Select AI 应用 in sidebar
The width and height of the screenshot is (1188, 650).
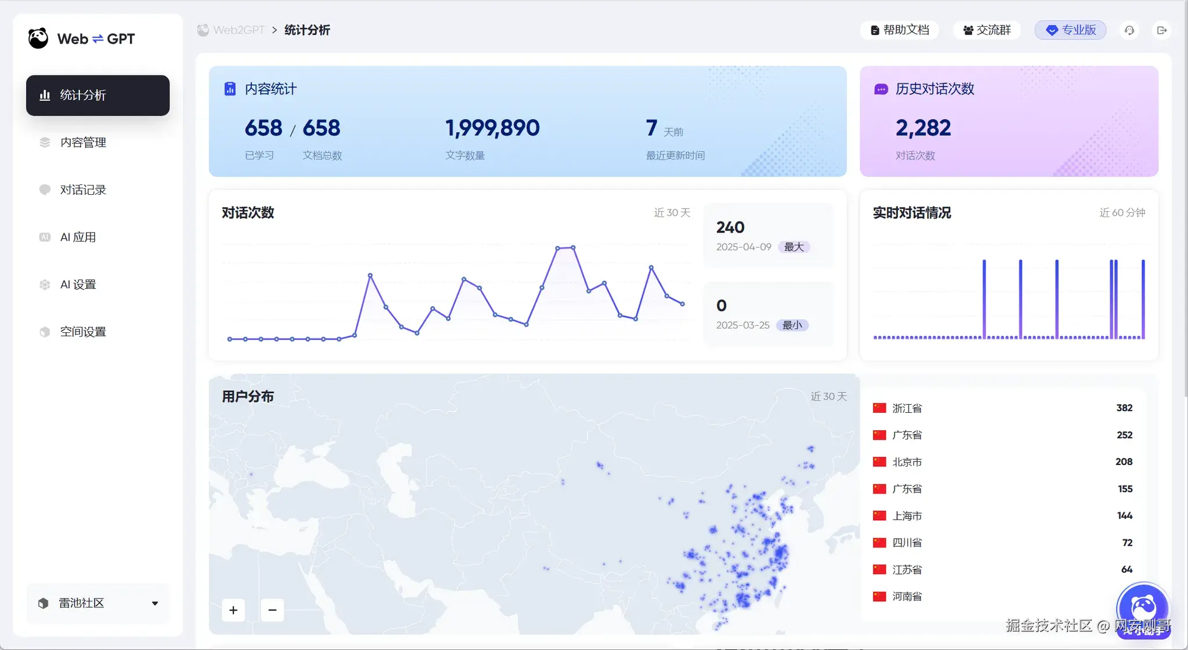[x=78, y=237]
